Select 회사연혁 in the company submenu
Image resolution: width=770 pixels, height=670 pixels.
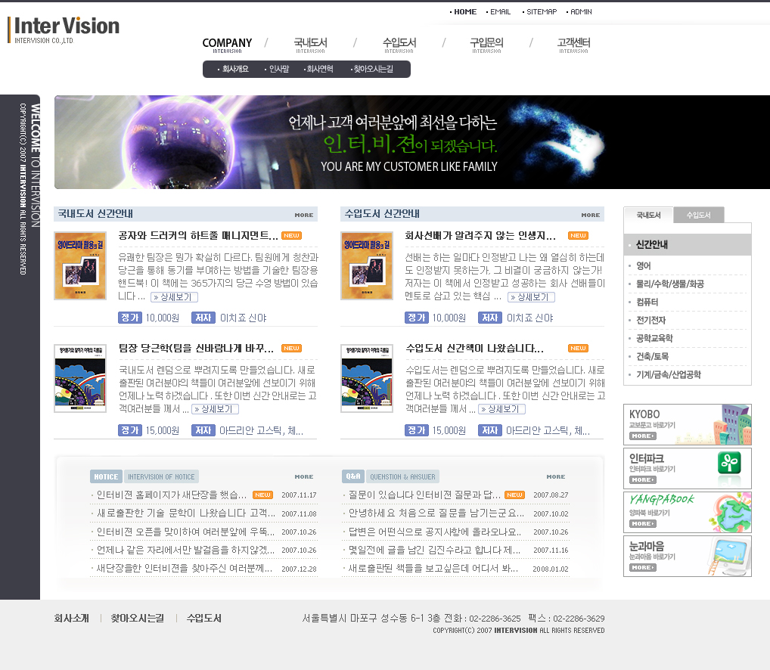318,69
